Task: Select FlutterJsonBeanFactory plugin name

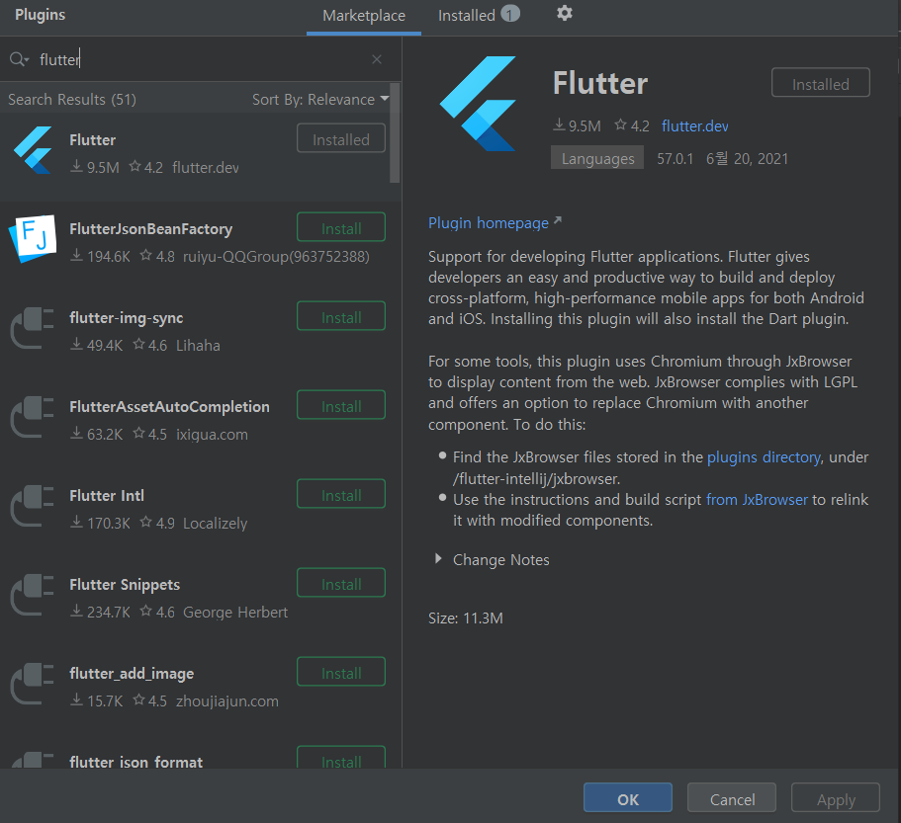Action: (x=150, y=228)
